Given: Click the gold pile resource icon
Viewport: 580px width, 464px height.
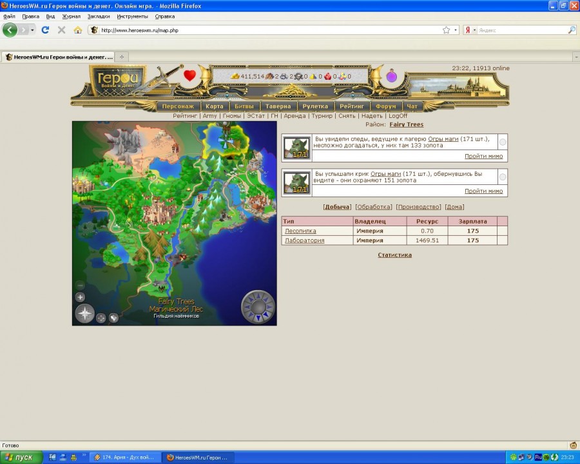Looking at the screenshot, I should coord(235,76).
